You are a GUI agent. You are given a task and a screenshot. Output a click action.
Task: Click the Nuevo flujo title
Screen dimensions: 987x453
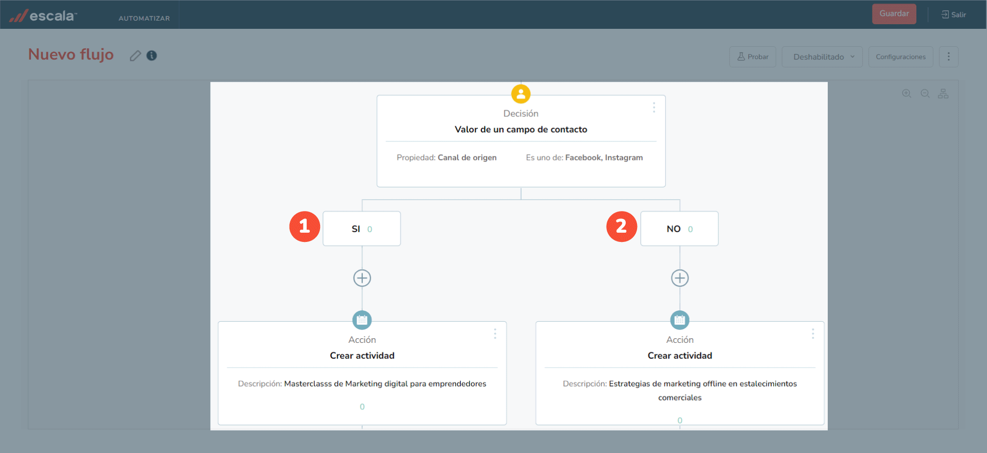[x=71, y=54]
